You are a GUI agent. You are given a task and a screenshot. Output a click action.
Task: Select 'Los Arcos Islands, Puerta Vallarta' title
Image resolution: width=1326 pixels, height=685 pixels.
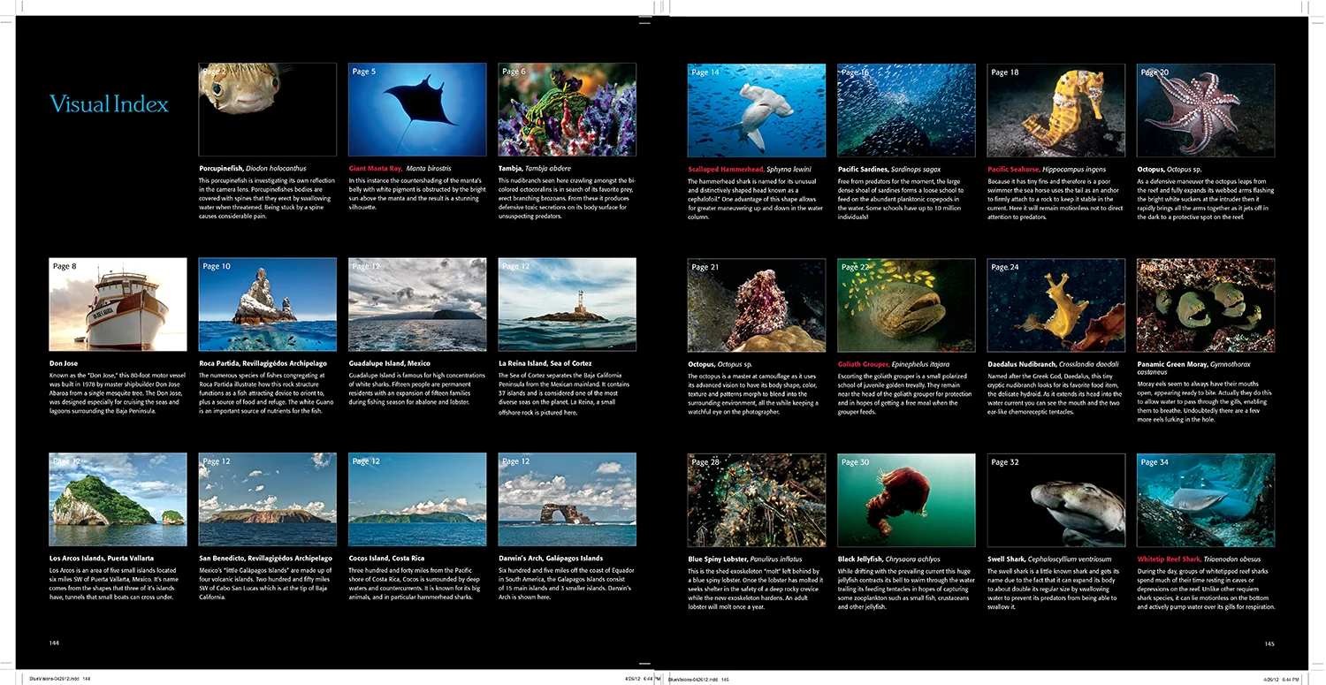[x=102, y=558]
